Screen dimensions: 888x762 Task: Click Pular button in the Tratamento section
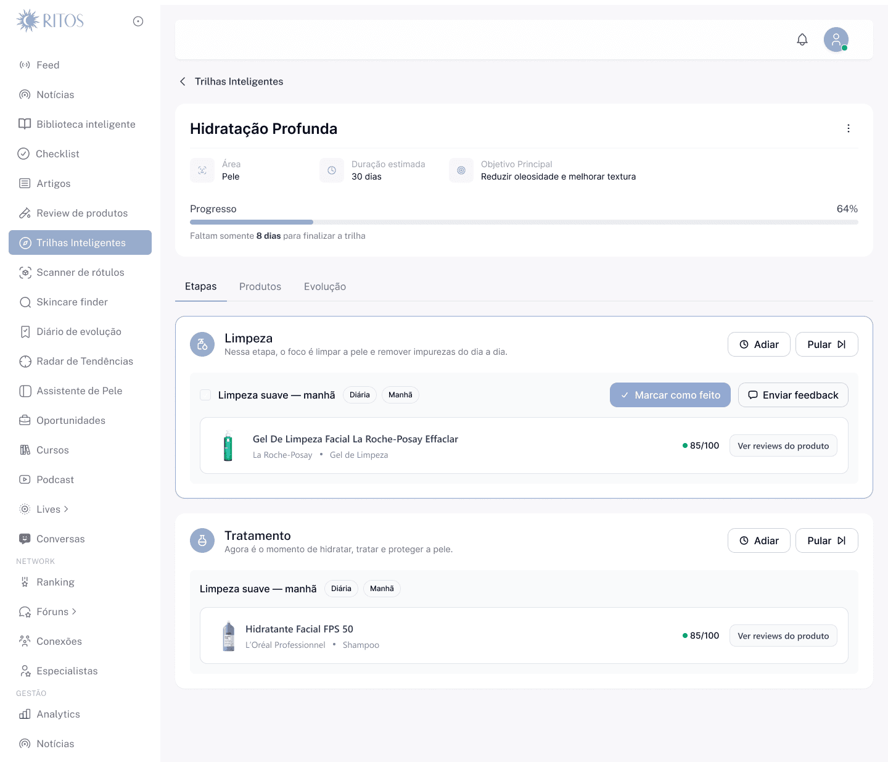827,540
